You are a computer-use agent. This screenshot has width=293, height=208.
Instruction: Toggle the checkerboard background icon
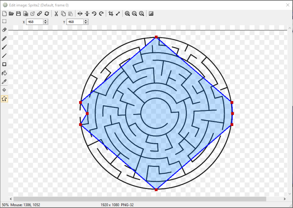pyautogui.click(x=151, y=14)
